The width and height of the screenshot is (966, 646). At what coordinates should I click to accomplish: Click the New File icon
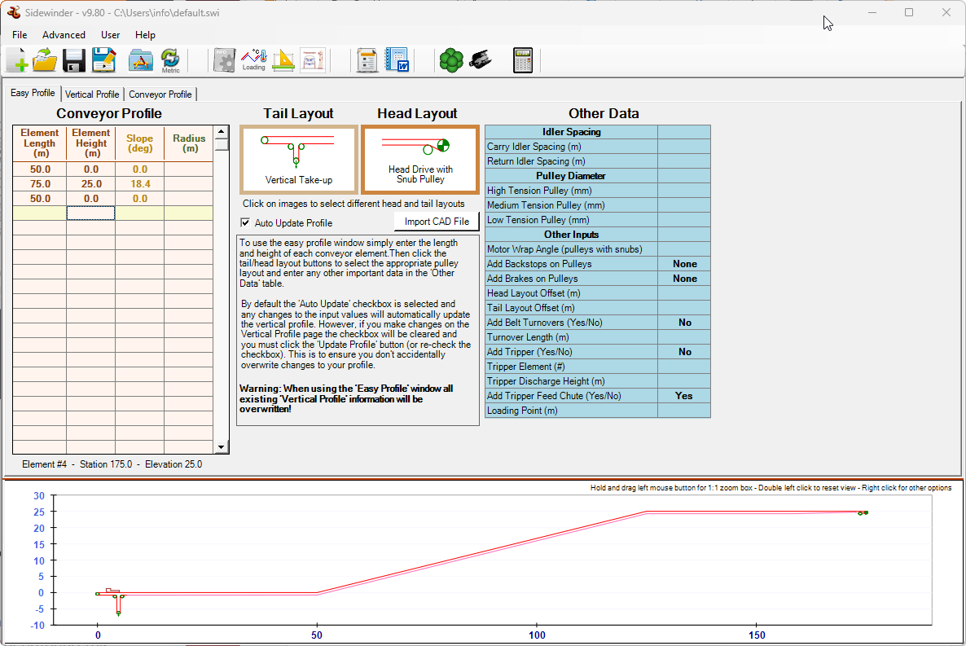point(17,60)
